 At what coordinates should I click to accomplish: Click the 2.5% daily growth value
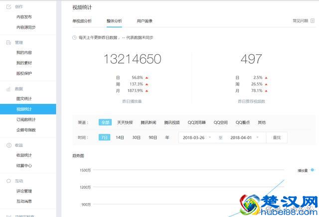tap(258, 78)
